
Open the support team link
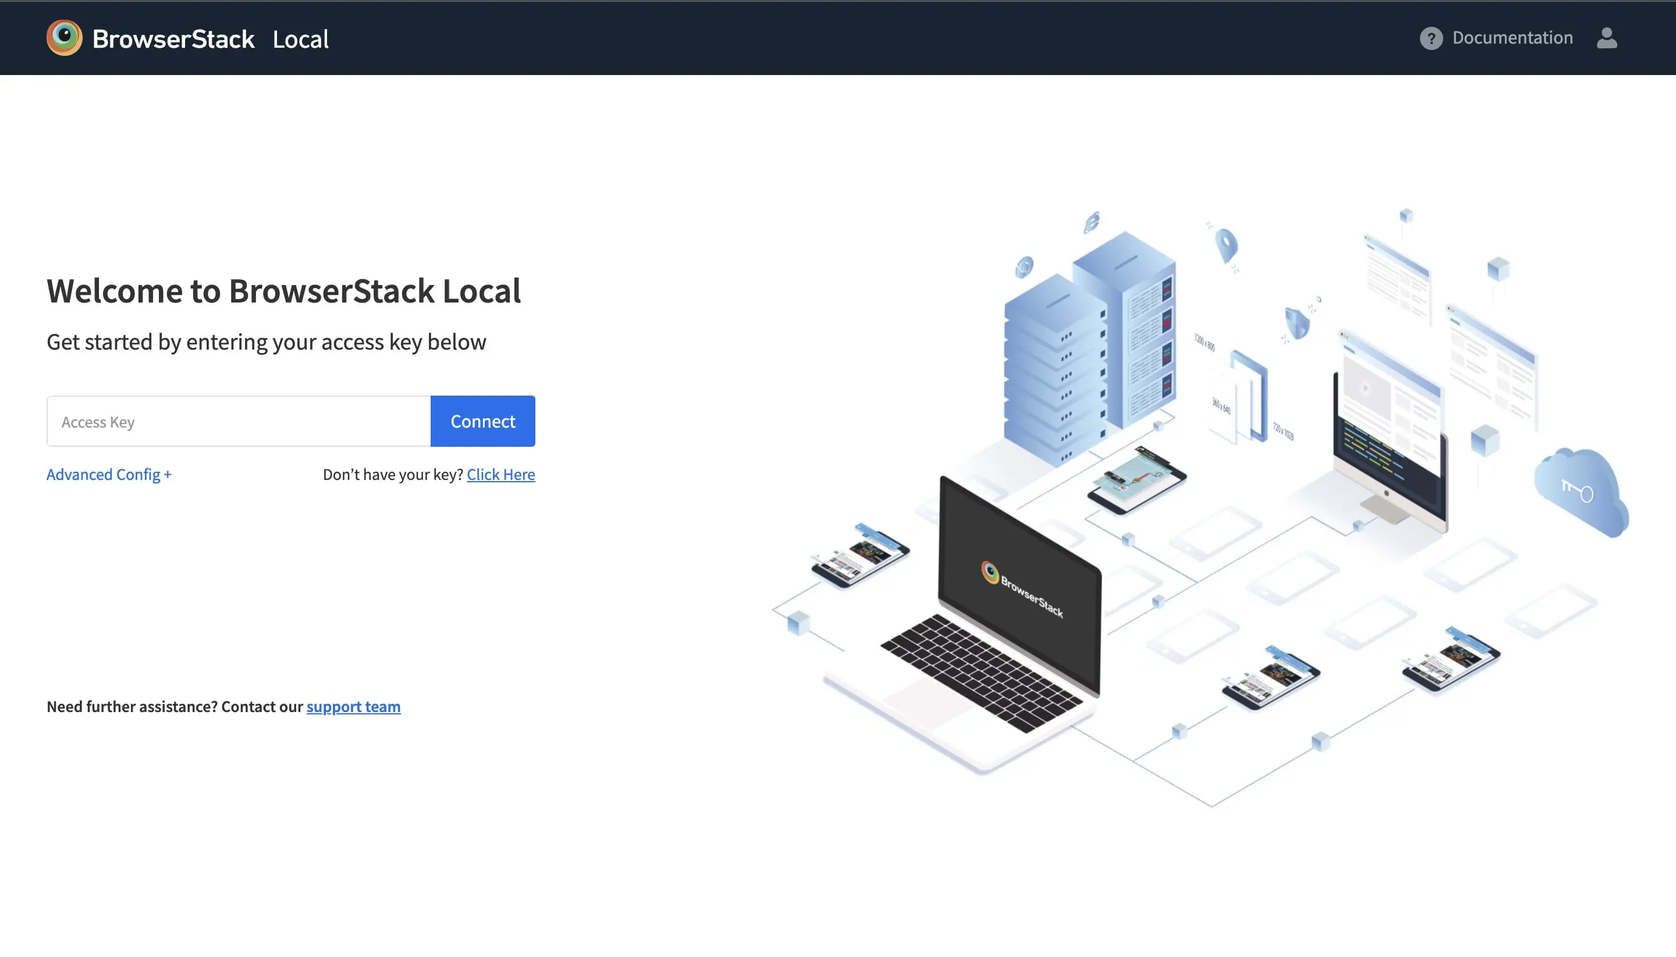[353, 707]
